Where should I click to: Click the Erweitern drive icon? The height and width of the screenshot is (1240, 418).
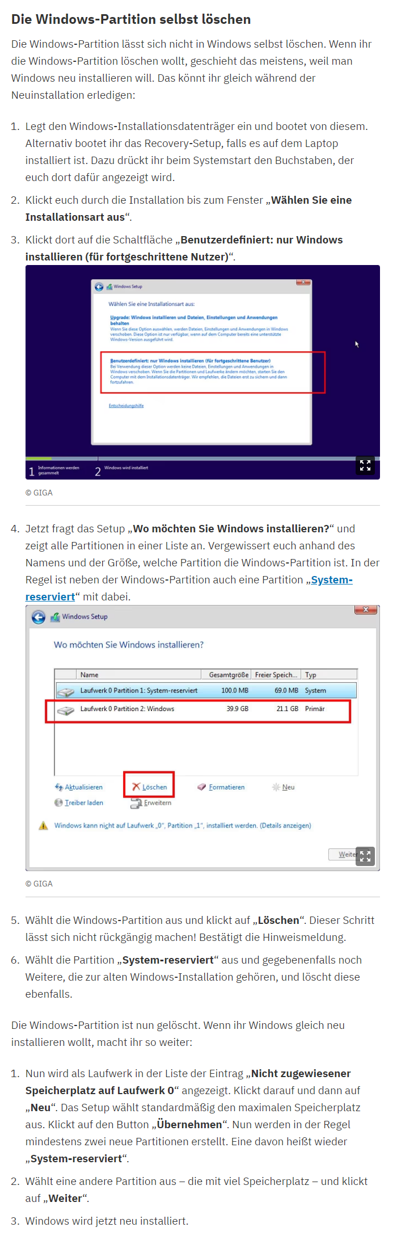[136, 803]
